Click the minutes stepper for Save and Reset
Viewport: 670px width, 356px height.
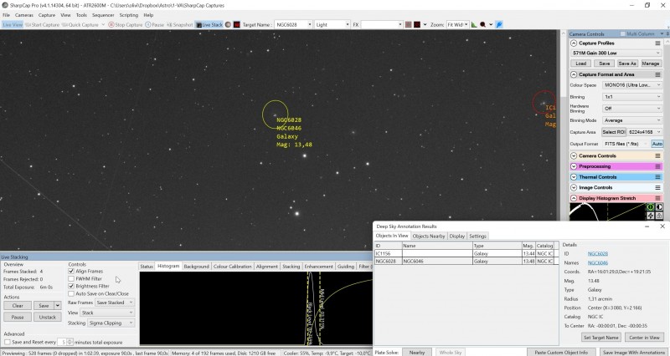[x=70, y=342]
